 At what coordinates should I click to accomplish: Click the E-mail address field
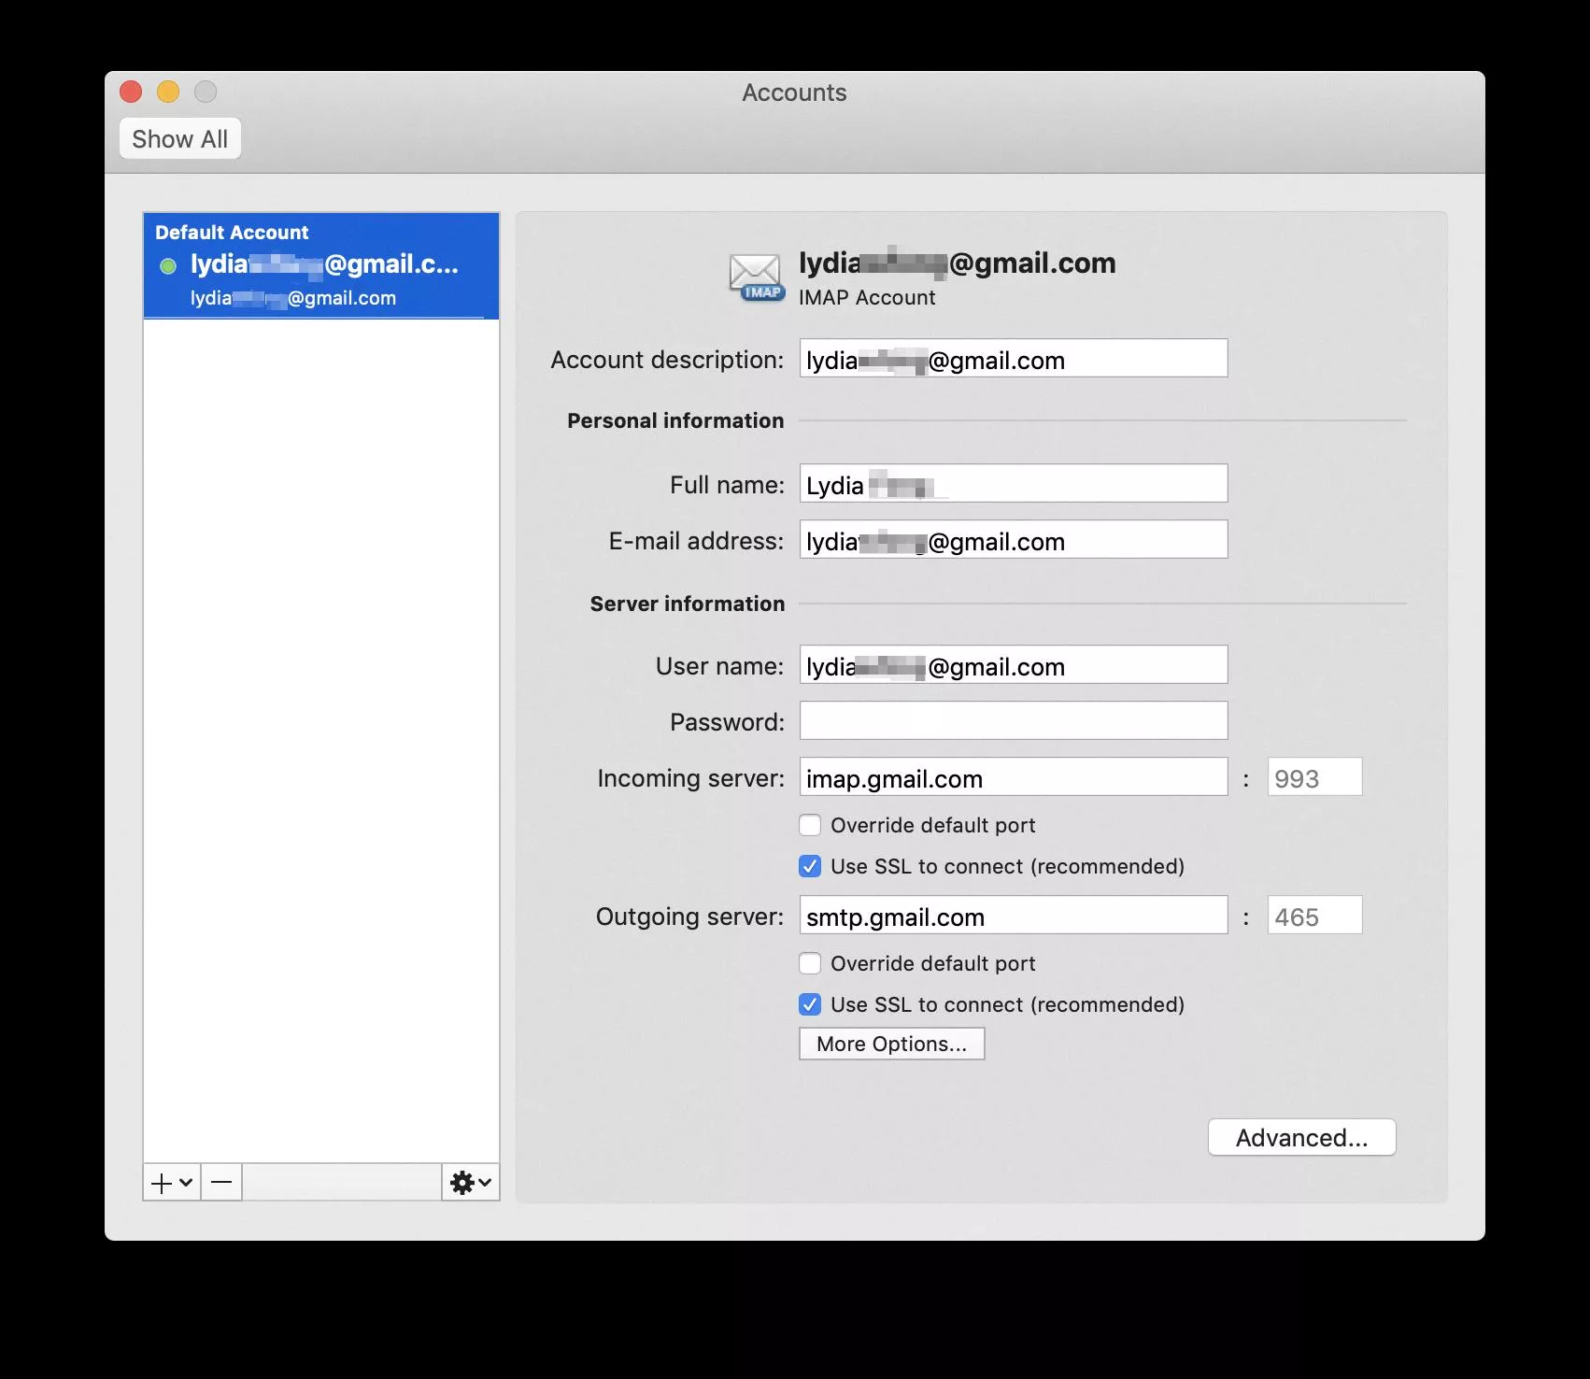click(1014, 540)
